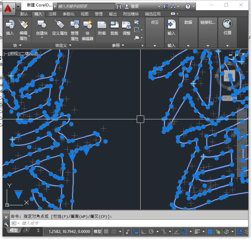This screenshot has height=239, width=251.
Task: Toggle lineweight display in status bar
Action: [197, 232]
